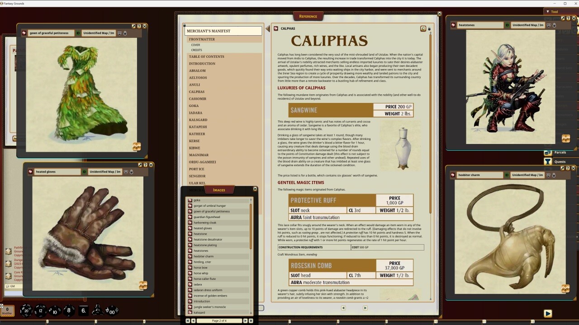
Task: Click the player vision goggles icon on heatstones window
Action: [x=548, y=25]
